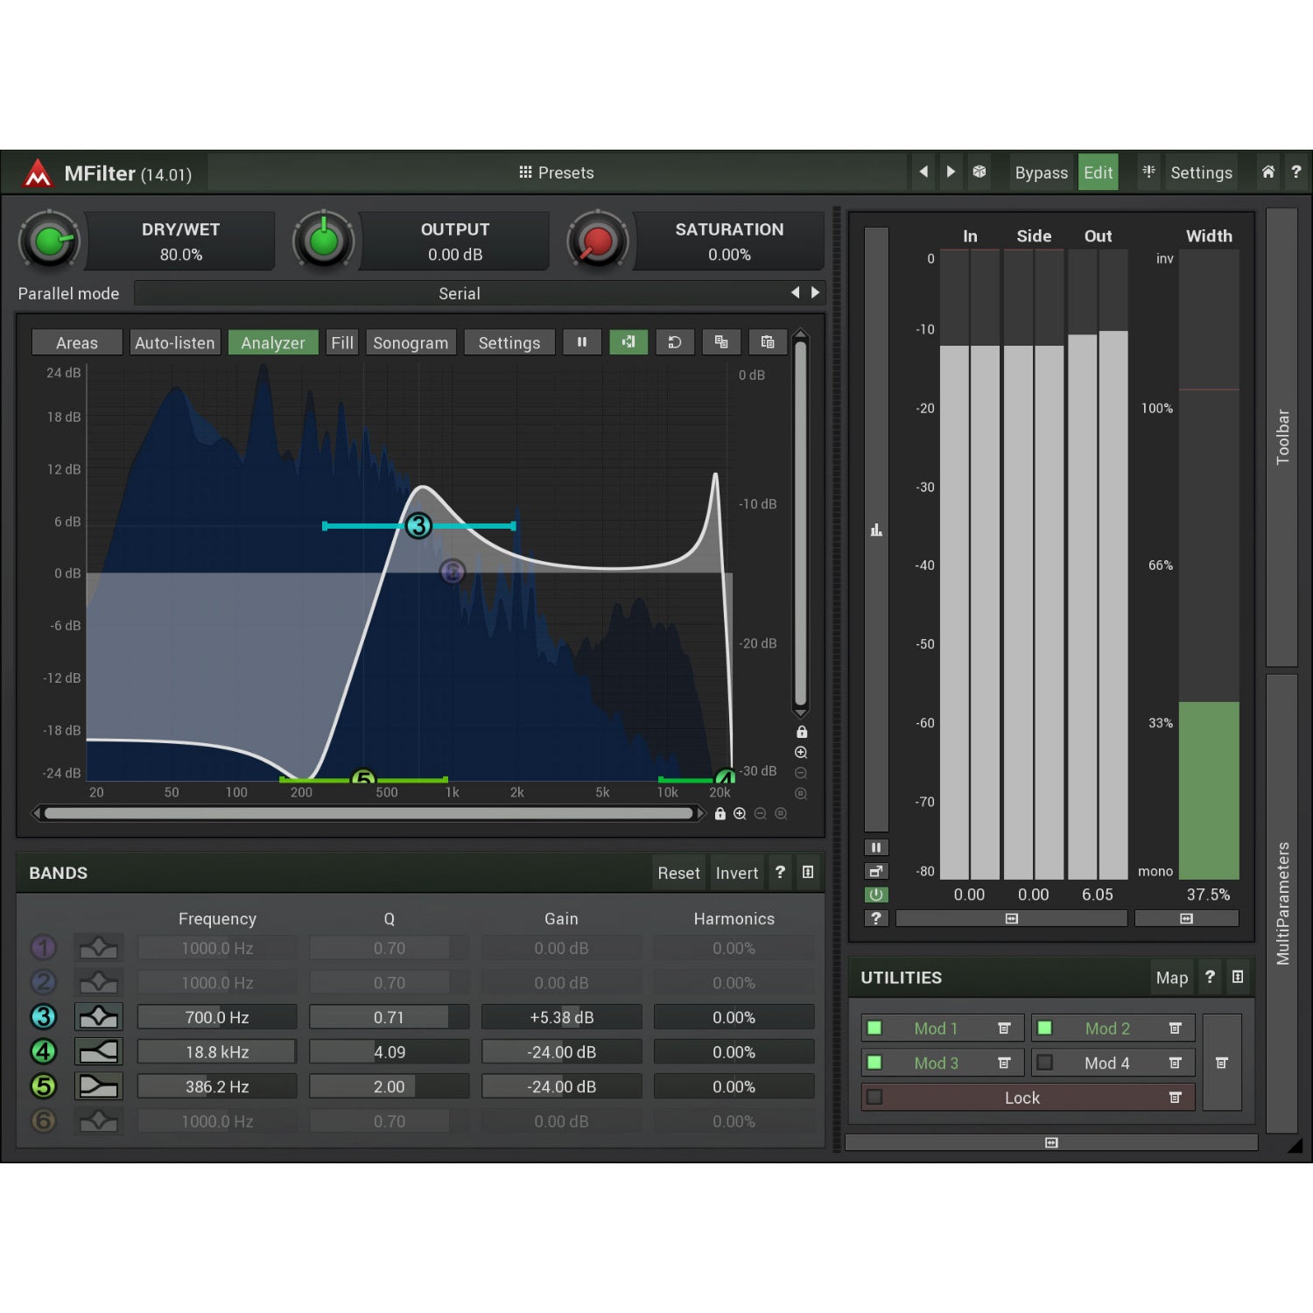The width and height of the screenshot is (1313, 1313).
Task: Collapse the UTILITIES panel using its expander icon
Action: pyautogui.click(x=1238, y=977)
